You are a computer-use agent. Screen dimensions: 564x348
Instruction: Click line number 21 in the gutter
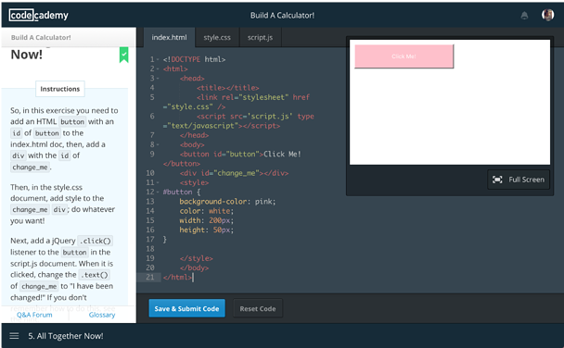[150, 277]
